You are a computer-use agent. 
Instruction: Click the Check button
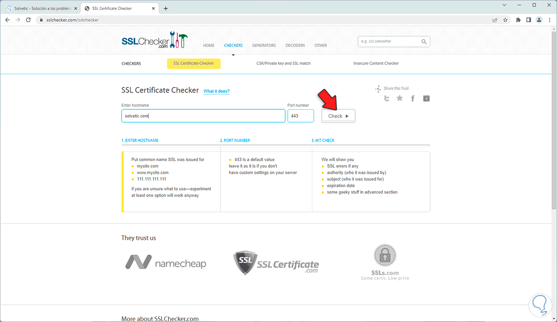tap(338, 116)
